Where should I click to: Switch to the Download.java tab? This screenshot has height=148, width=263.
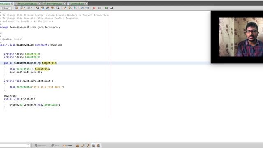click(x=77, y=4)
